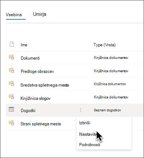Choose Nastavitve from the context menu
The width and height of the screenshot is (144, 158).
coord(88,134)
